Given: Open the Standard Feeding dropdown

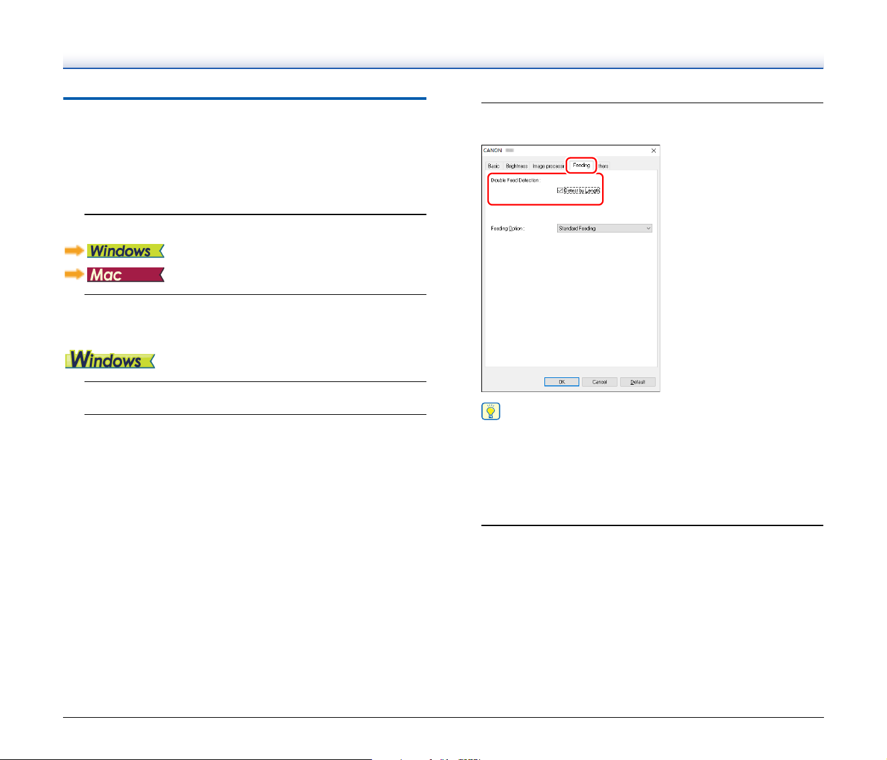Looking at the screenshot, I should coord(605,229).
